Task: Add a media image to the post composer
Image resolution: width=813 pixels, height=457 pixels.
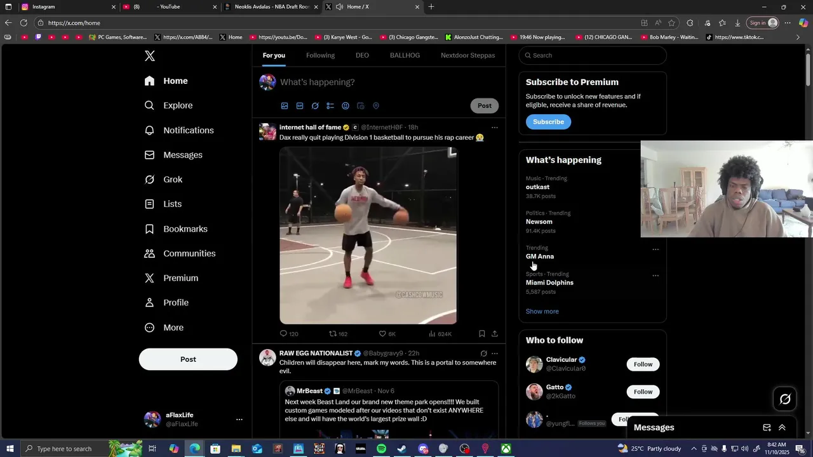Action: click(285, 106)
